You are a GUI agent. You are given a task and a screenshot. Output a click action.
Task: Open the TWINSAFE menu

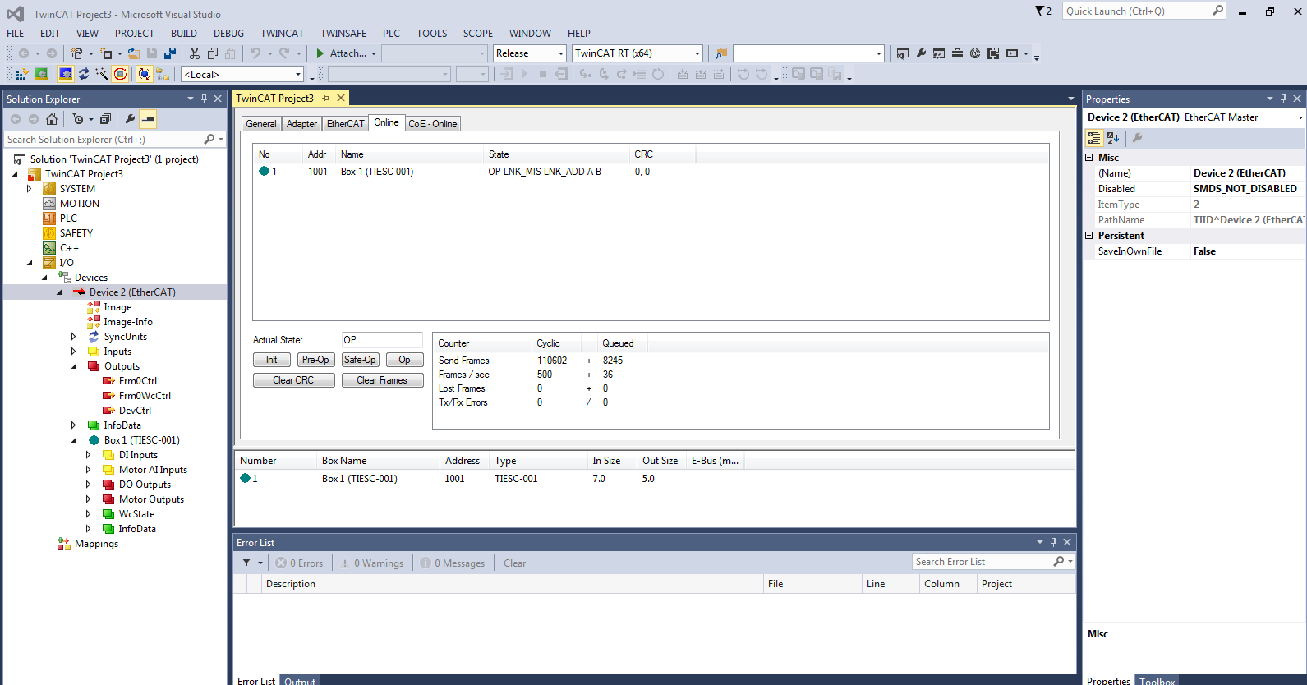(343, 34)
